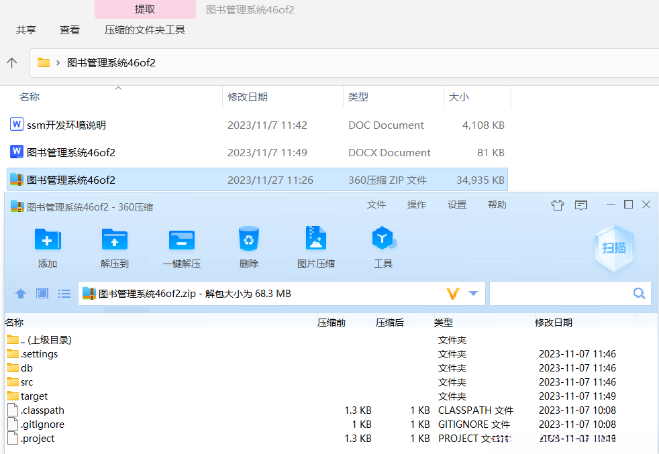Select the ssm开发环境说明 file name

pyautogui.click(x=66, y=125)
